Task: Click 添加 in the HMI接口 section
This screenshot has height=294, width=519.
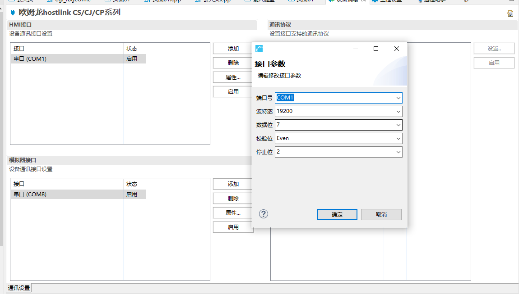Action: (233, 49)
